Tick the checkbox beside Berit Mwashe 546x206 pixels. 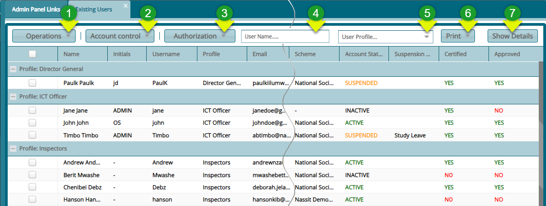click(x=32, y=175)
